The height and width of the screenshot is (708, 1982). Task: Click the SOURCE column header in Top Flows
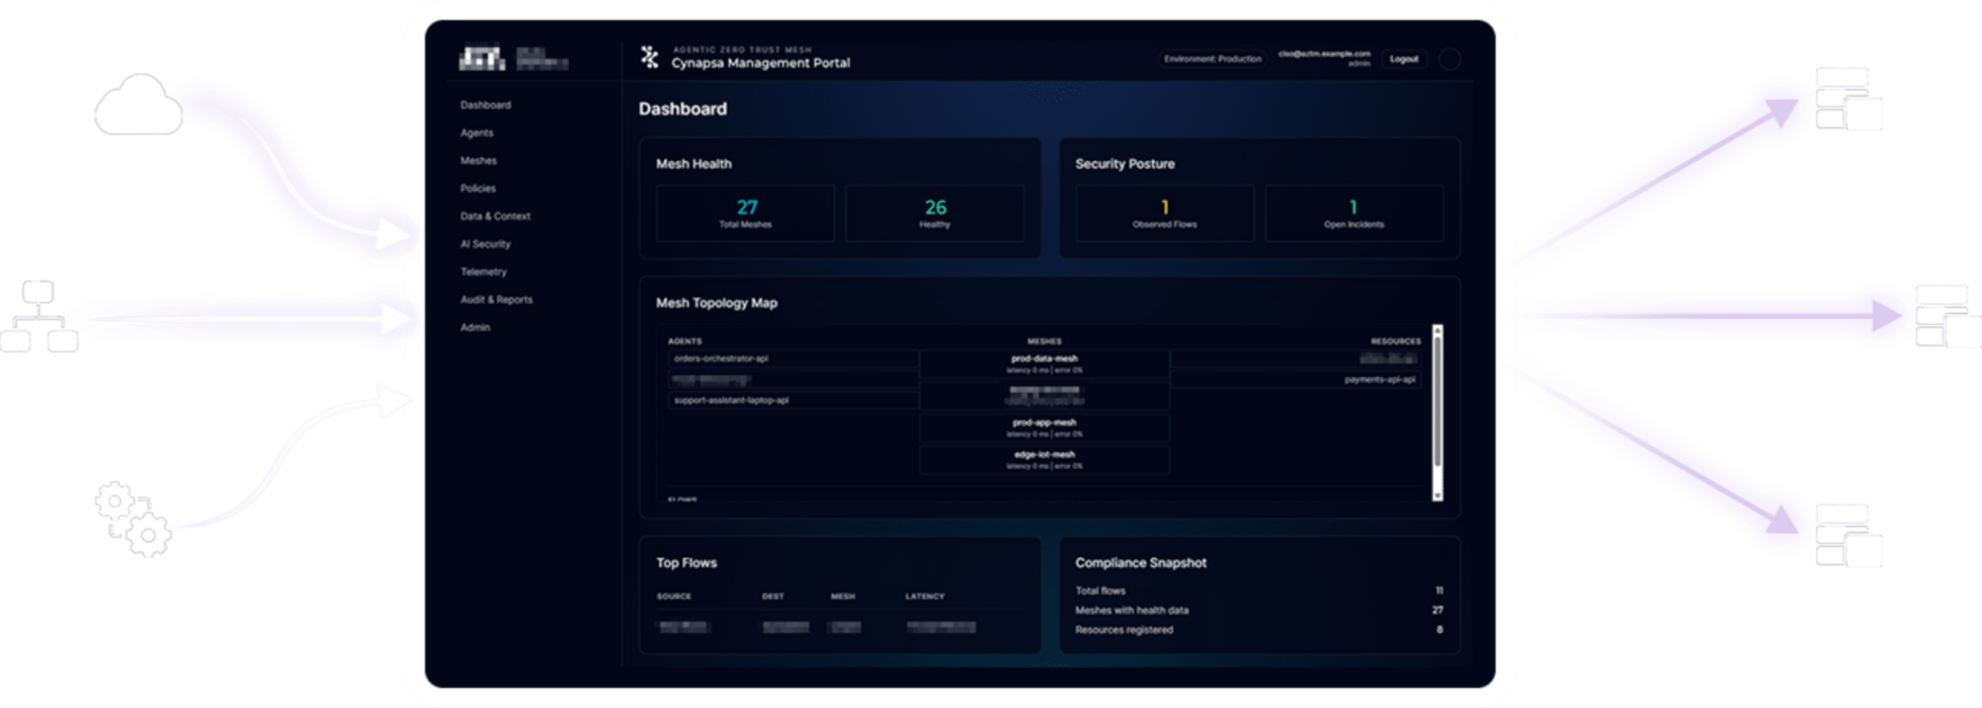pos(674,597)
